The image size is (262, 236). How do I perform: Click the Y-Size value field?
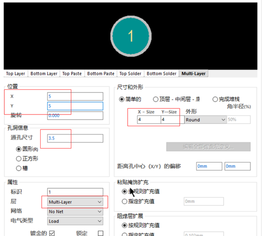pos(173,120)
